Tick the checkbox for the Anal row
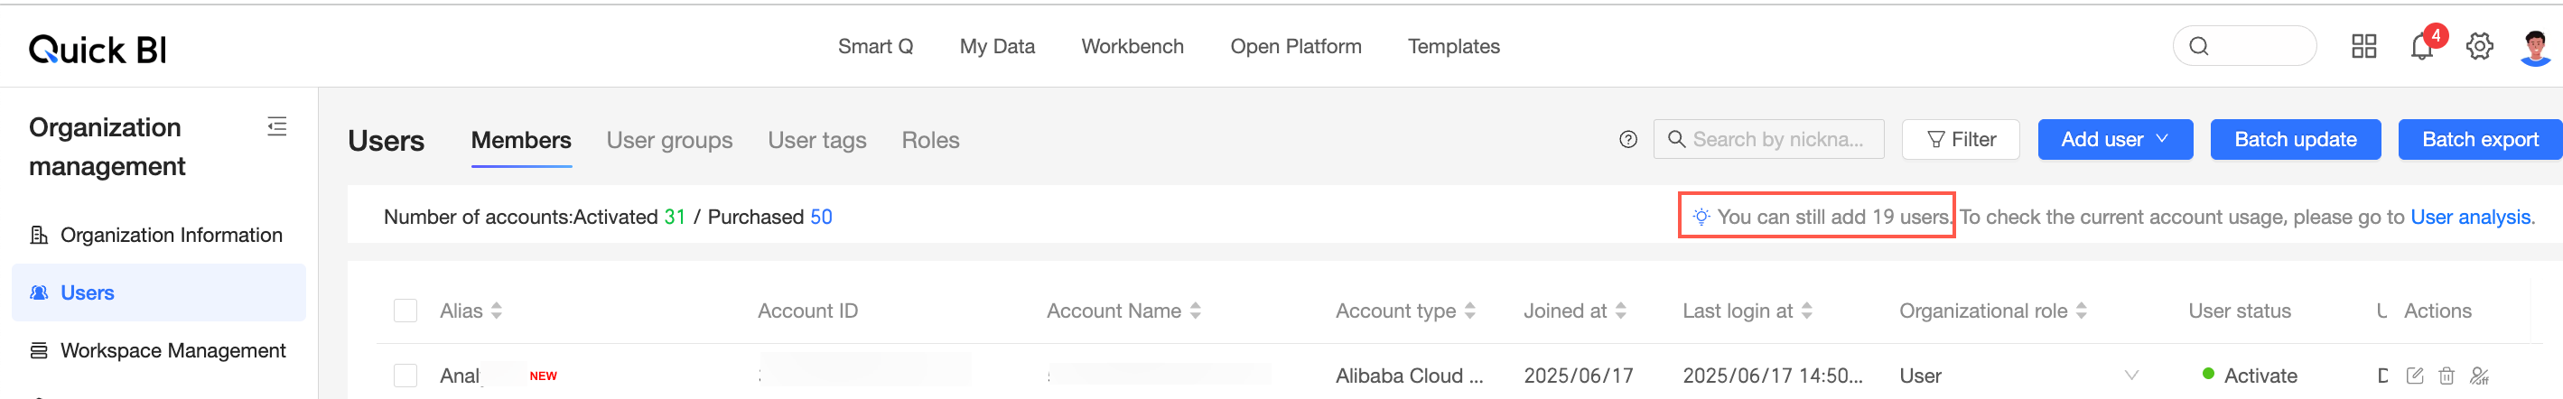Screen dimensions: 2563x399 pyautogui.click(x=405, y=376)
